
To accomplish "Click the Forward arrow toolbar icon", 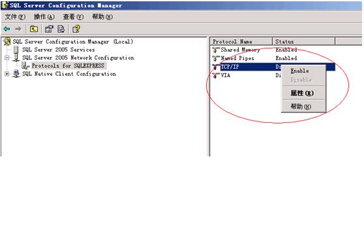I will pos(18,29).
